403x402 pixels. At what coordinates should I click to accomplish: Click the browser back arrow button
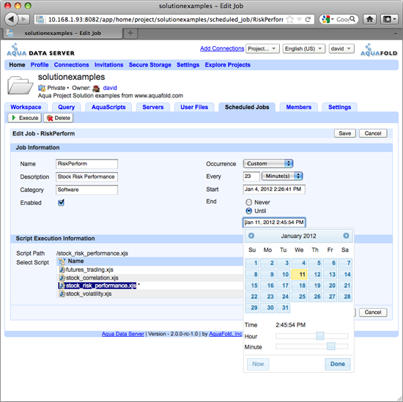point(11,19)
